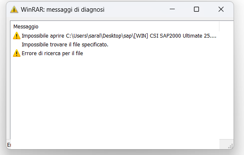Viewport: 244px width, 155px height.
Task: Click the column divider right of Messaggio header
Action: pos(219,26)
